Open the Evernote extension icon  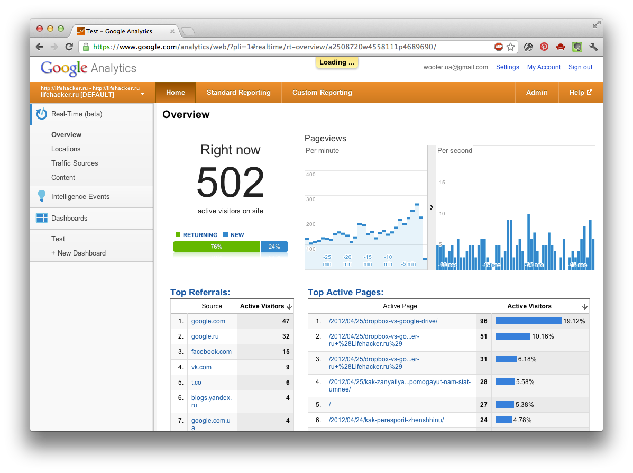coord(577,47)
